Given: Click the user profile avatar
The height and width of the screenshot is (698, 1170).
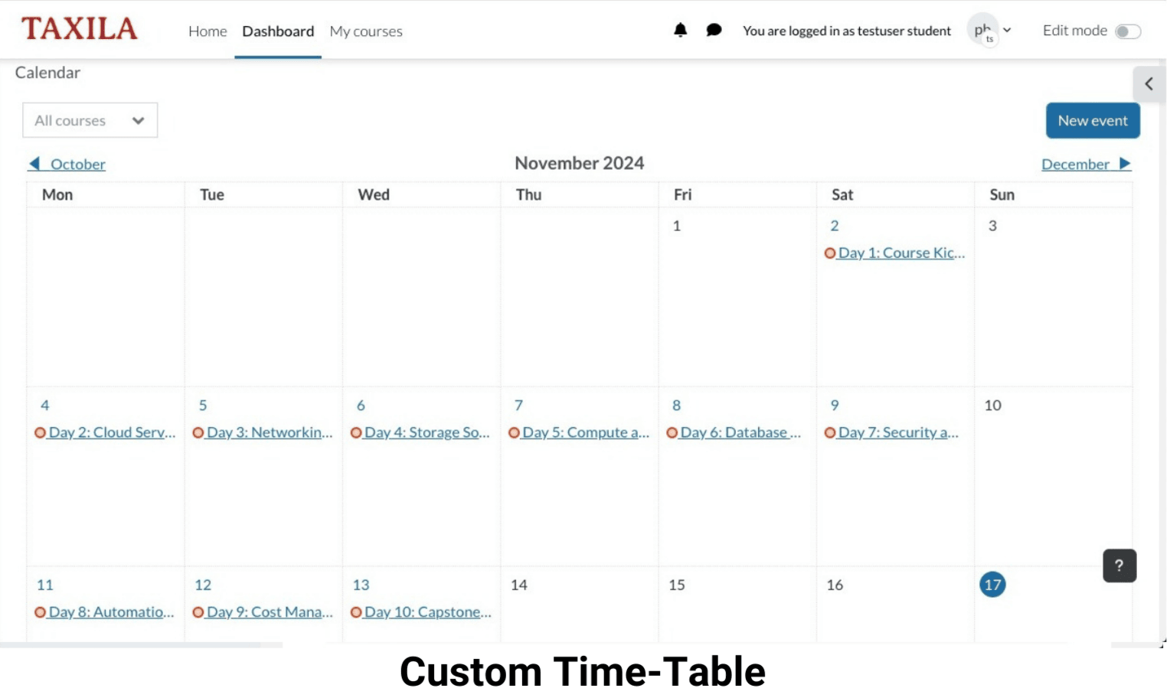Looking at the screenshot, I should click(x=983, y=31).
